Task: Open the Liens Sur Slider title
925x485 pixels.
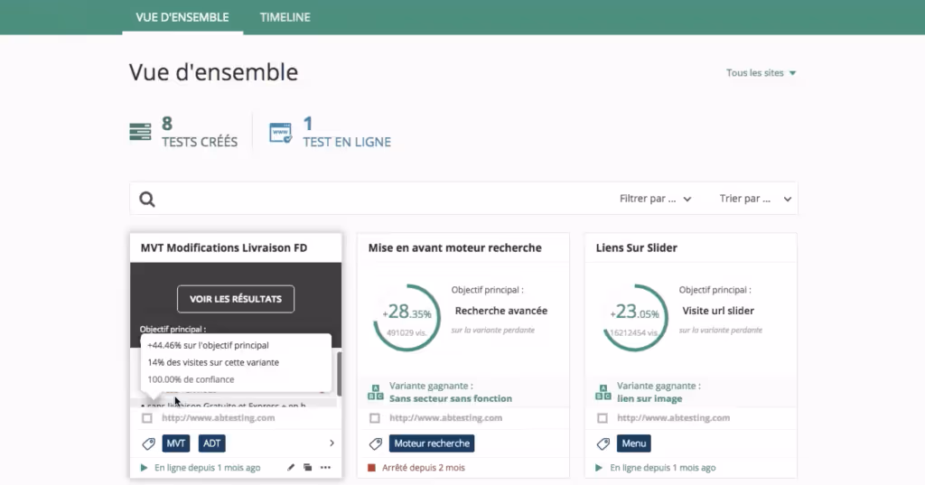Action: point(637,247)
